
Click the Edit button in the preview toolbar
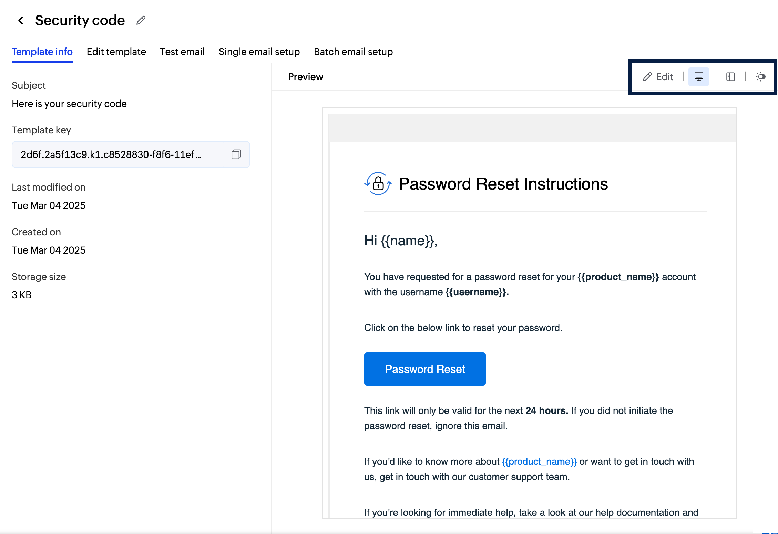[658, 76]
